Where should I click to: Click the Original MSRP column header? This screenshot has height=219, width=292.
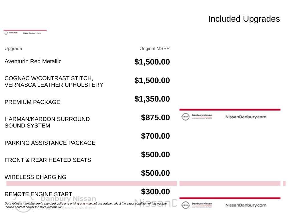154,48
